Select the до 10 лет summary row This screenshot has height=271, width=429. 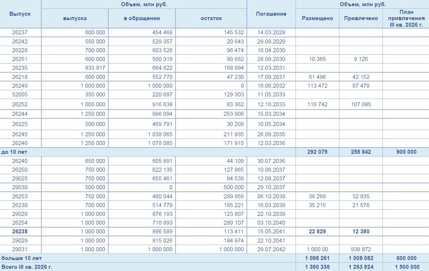(214, 152)
